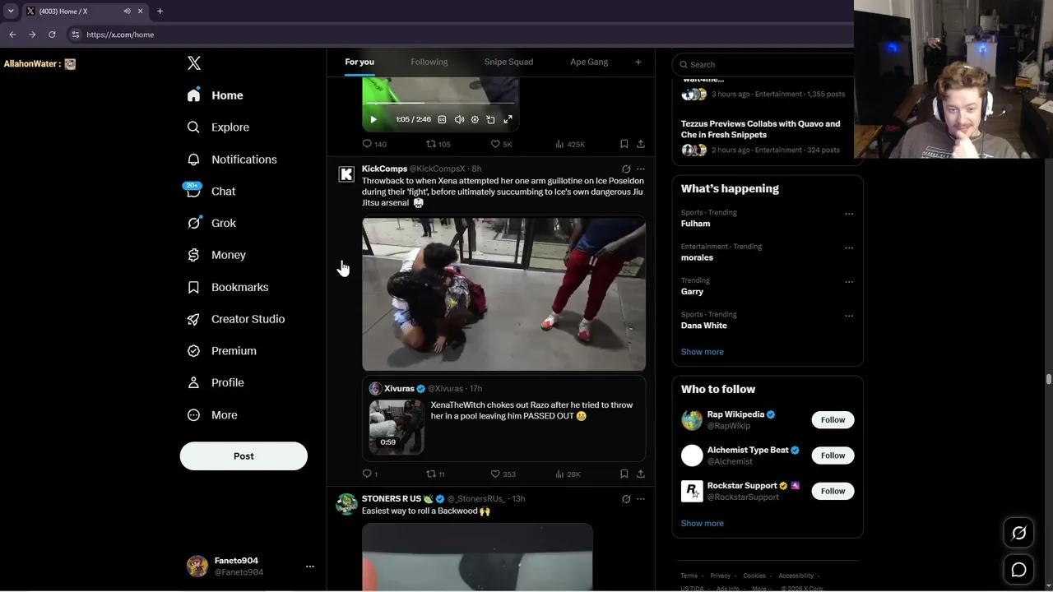This screenshot has width=1053, height=592.
Task: Open the Money section
Action: (216, 255)
